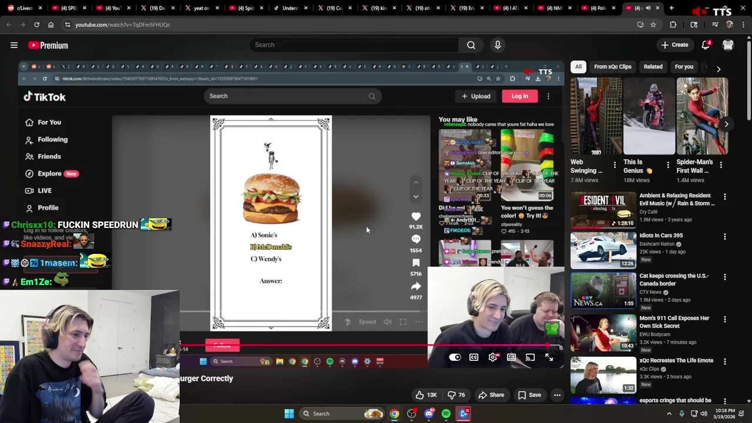Bookmark this page with the star

(x=653, y=25)
